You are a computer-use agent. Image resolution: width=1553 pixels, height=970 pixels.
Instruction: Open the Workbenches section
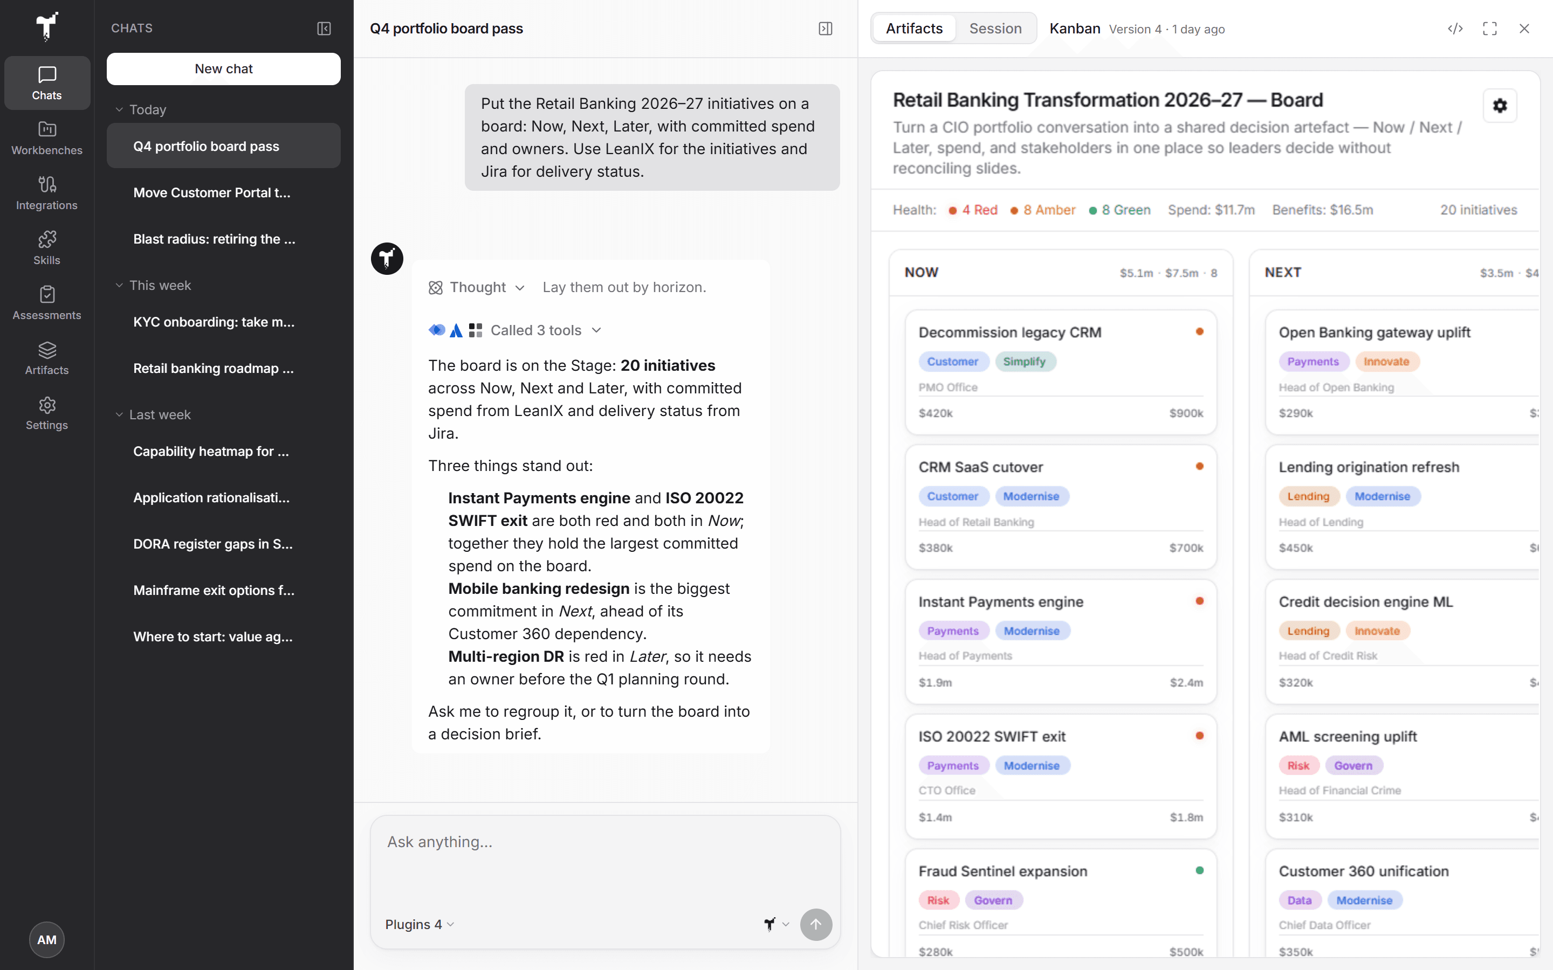click(47, 138)
